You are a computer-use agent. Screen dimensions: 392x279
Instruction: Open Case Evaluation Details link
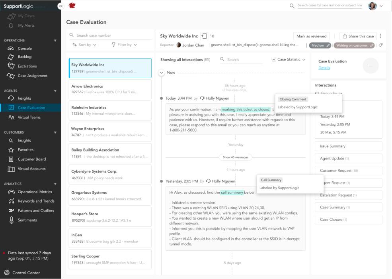coord(324,68)
